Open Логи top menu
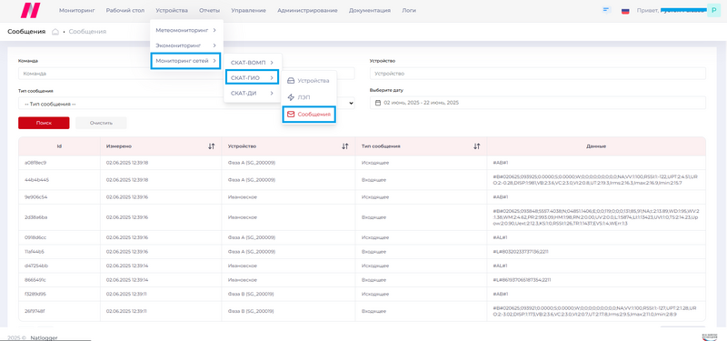 (x=409, y=10)
